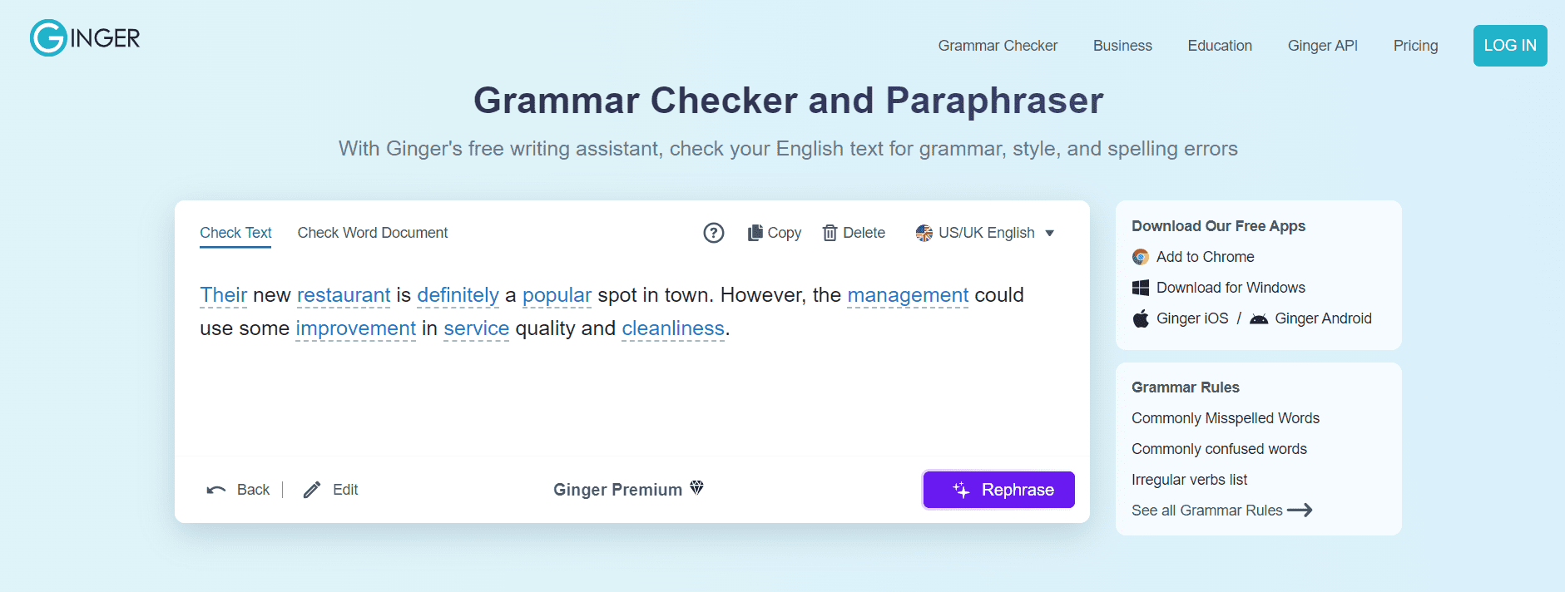The image size is (1565, 592).
Task: Open the Pricing page
Action: click(1415, 46)
